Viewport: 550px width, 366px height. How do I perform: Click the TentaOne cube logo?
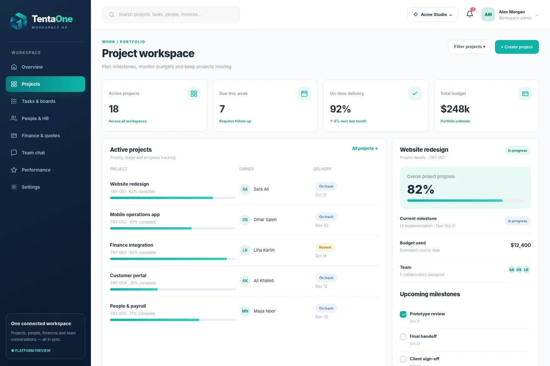pyautogui.click(x=18, y=21)
